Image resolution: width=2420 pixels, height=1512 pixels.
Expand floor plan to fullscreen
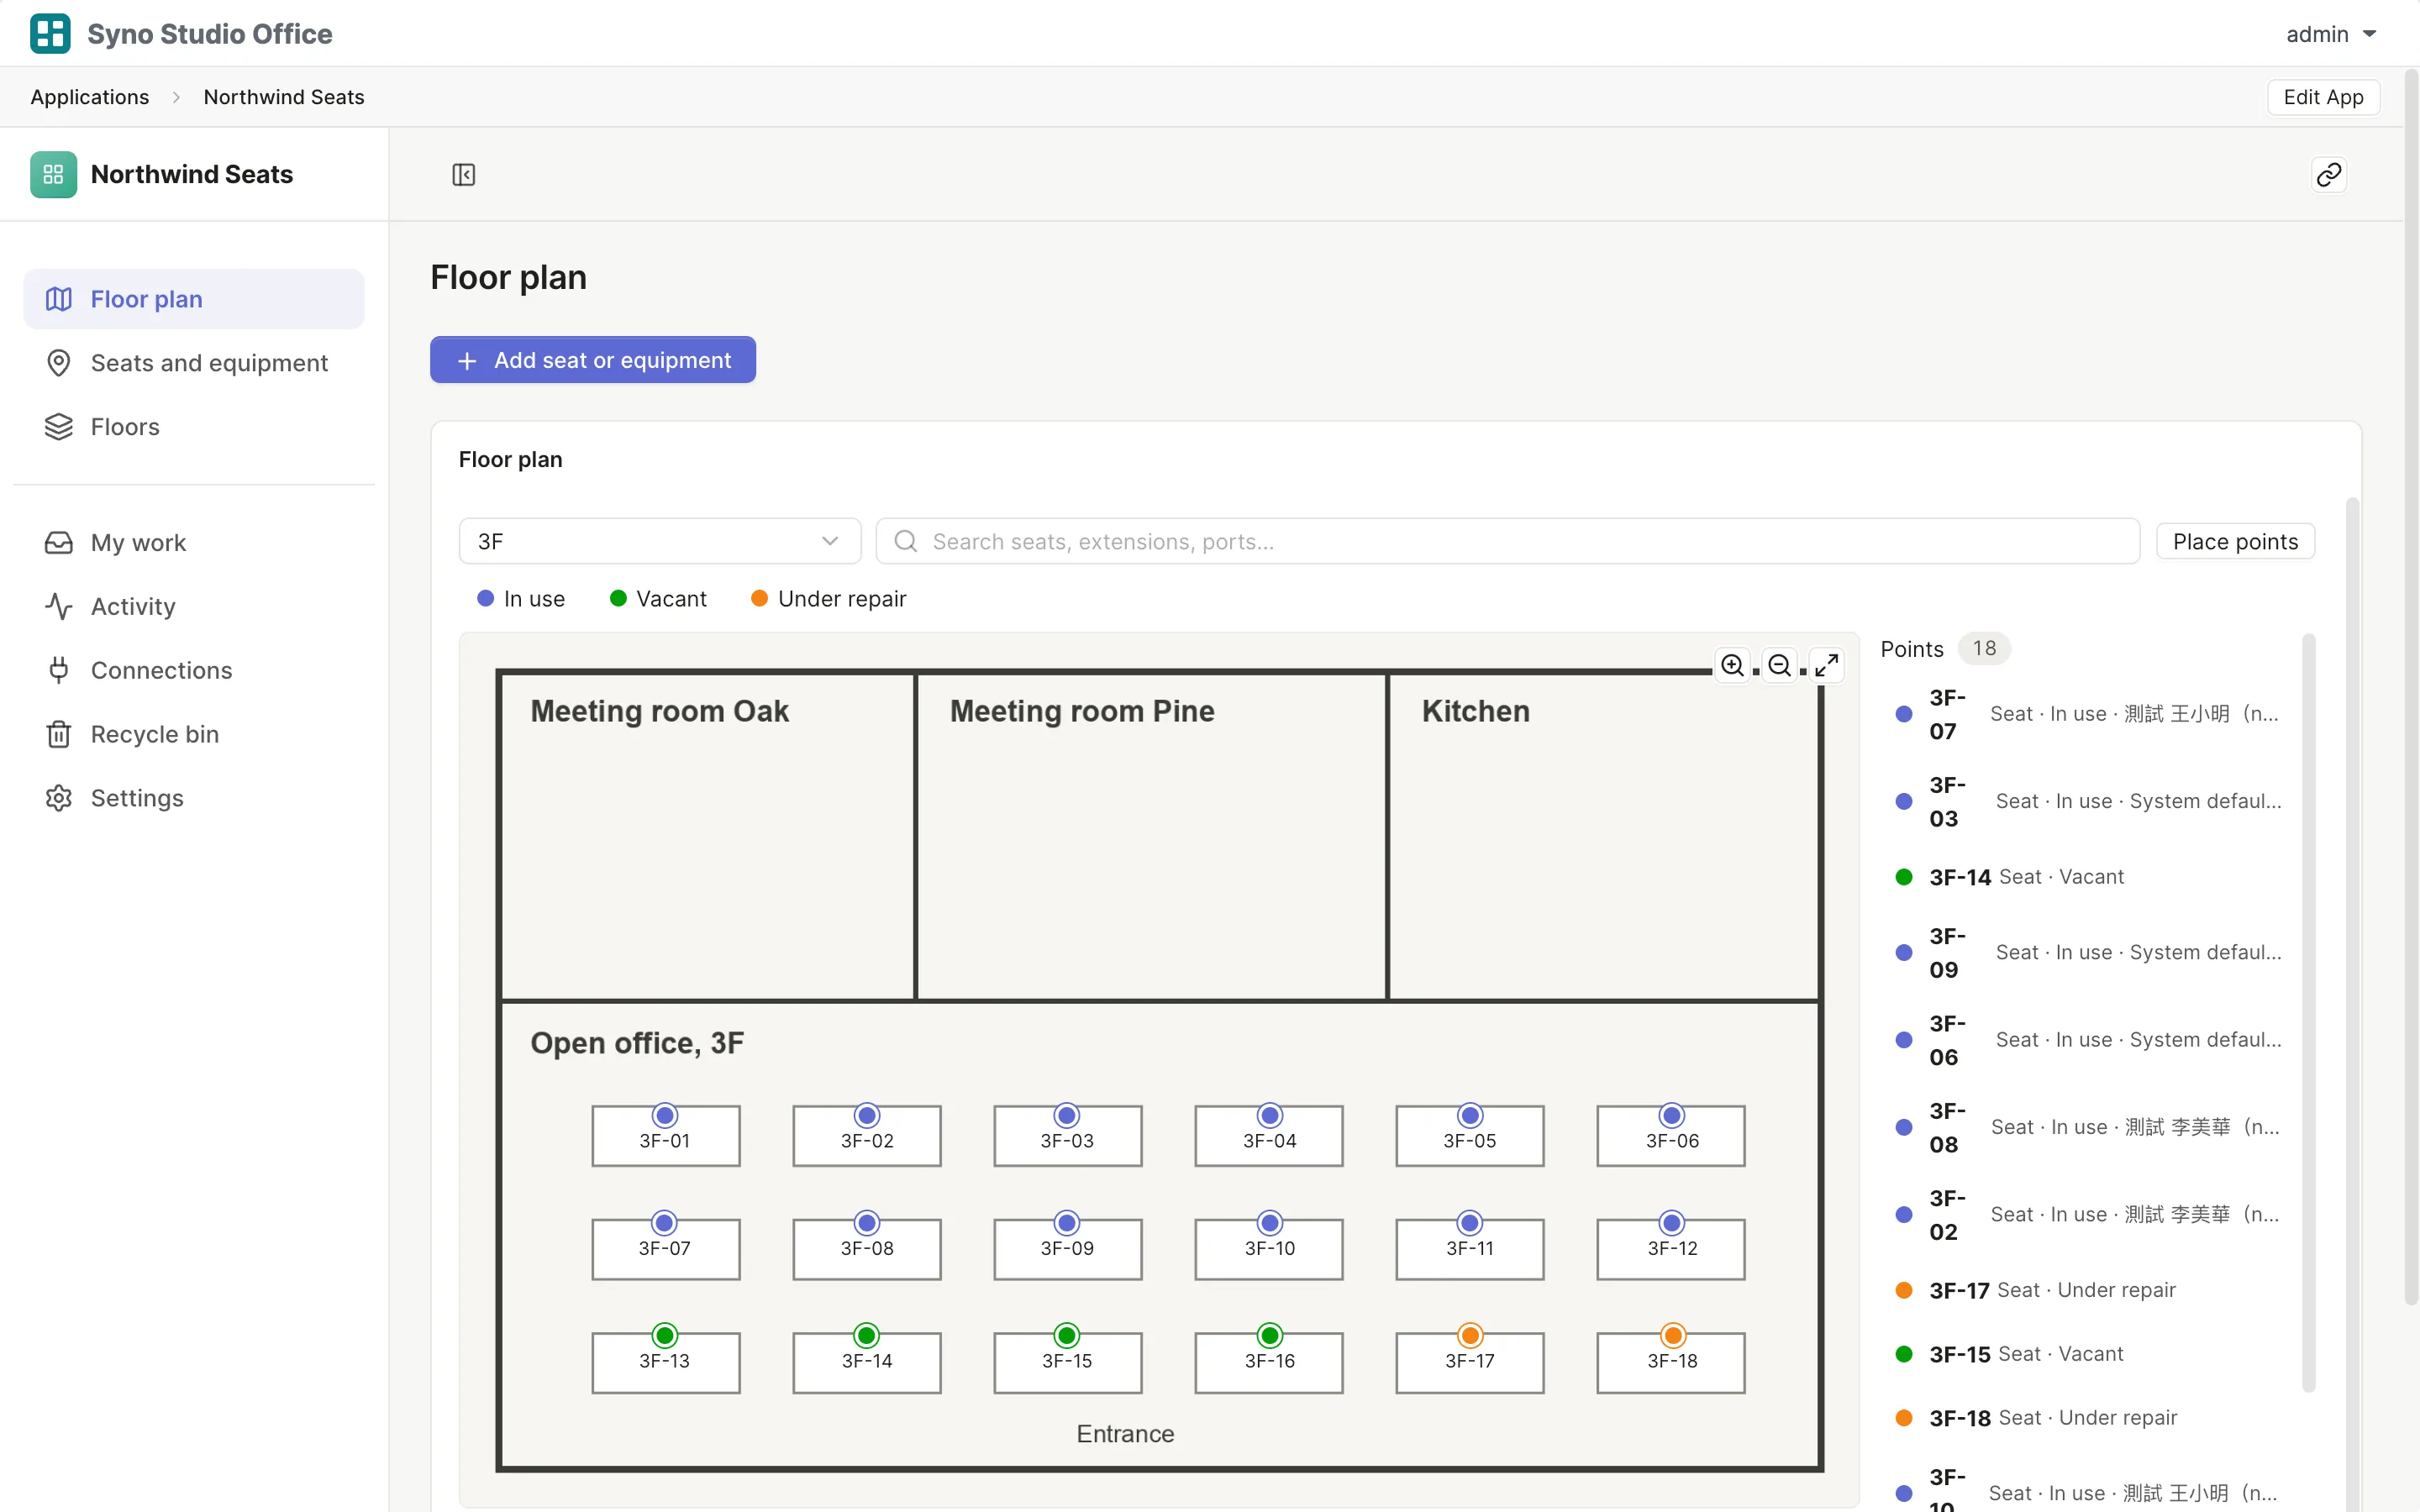[x=1827, y=665]
